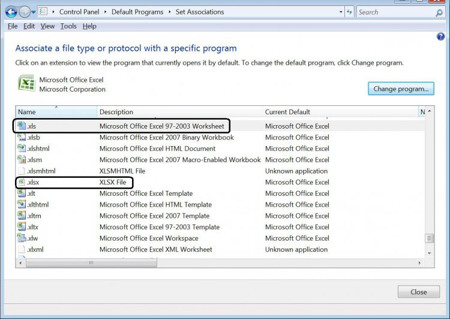Click the Control Panel address bar icon
450x319 pixels.
[x=43, y=12]
